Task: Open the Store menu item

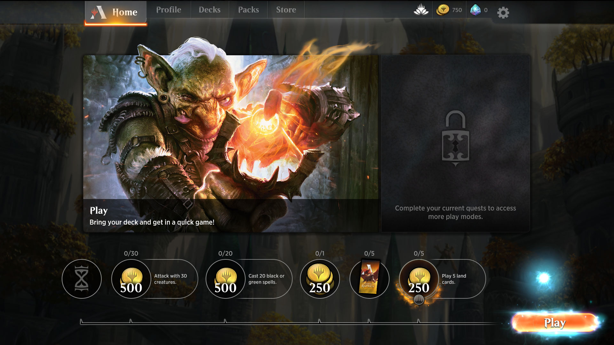Action: (x=286, y=9)
